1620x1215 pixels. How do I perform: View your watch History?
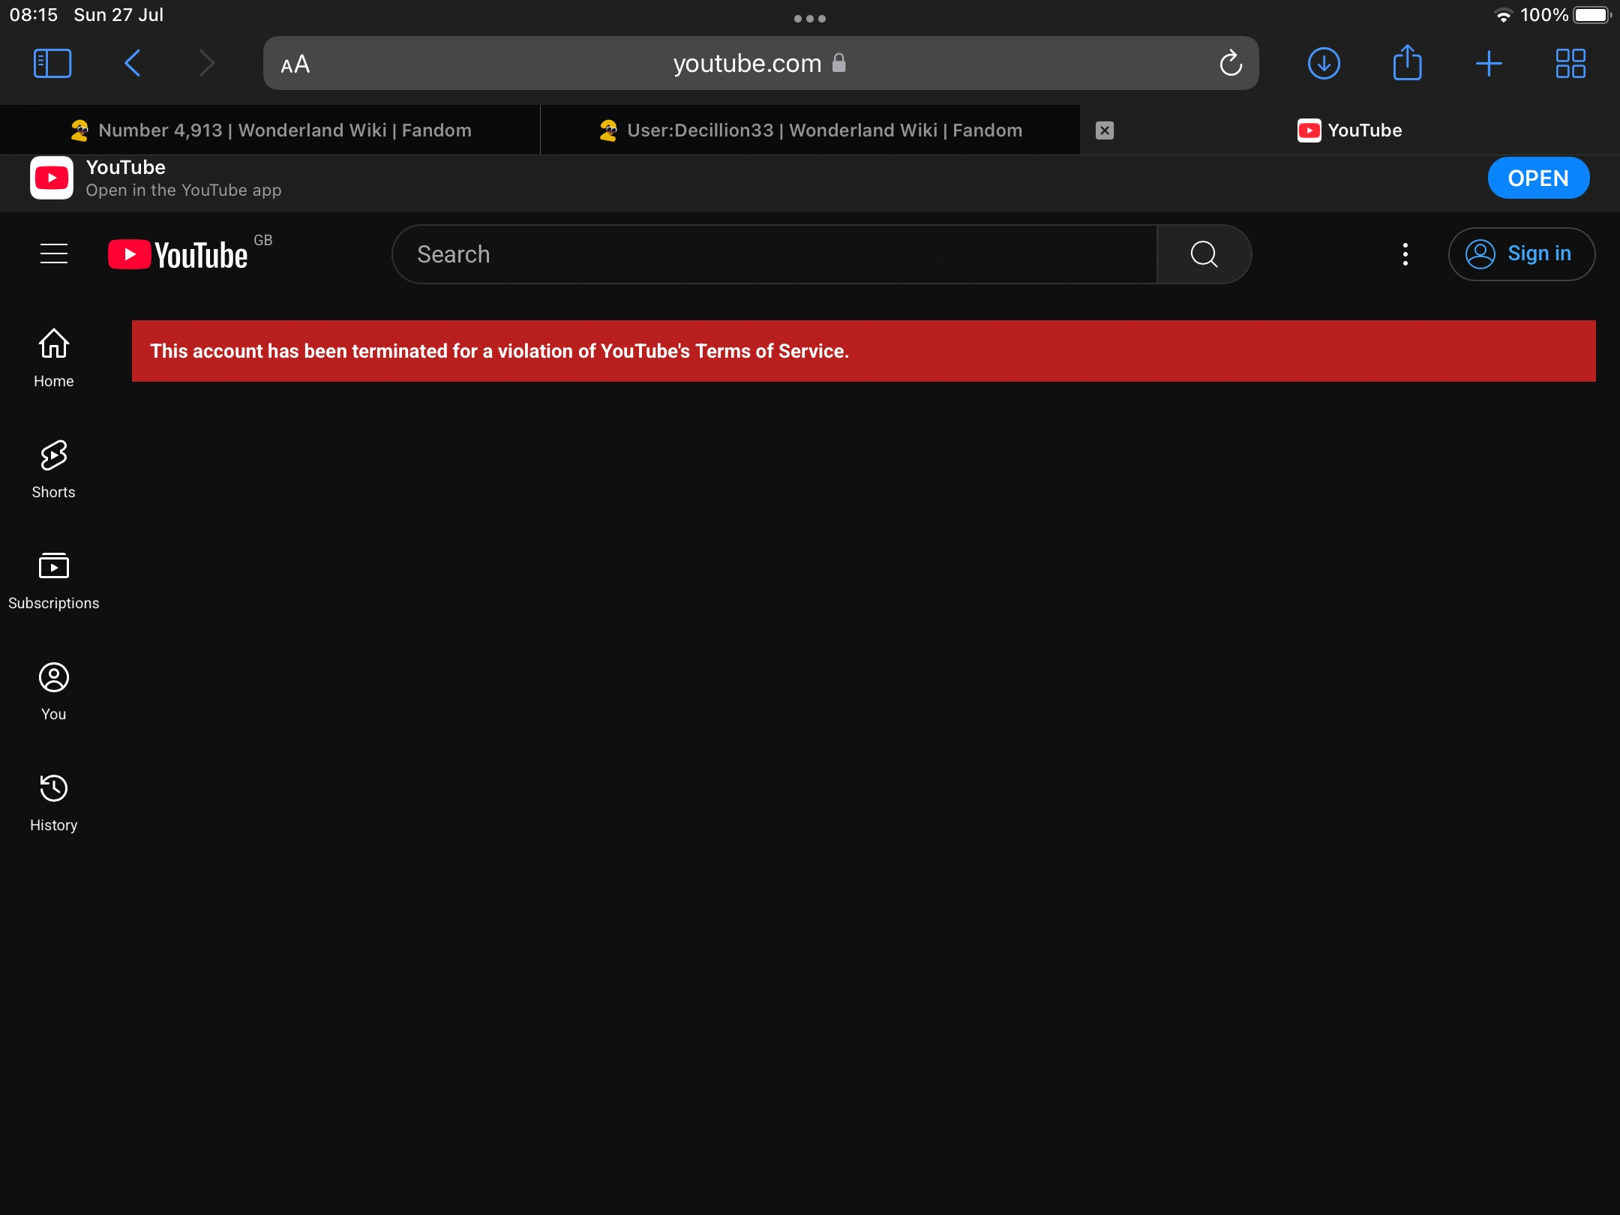53,799
